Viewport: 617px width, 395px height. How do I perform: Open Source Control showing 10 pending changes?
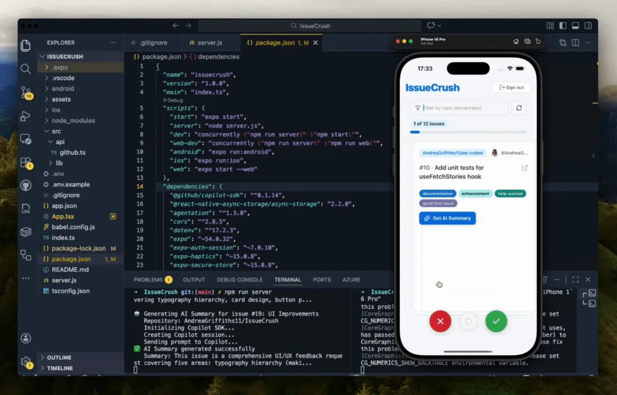coord(26,91)
